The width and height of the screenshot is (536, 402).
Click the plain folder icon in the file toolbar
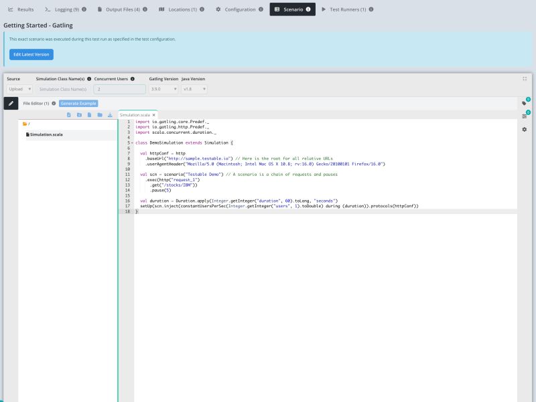(100, 115)
